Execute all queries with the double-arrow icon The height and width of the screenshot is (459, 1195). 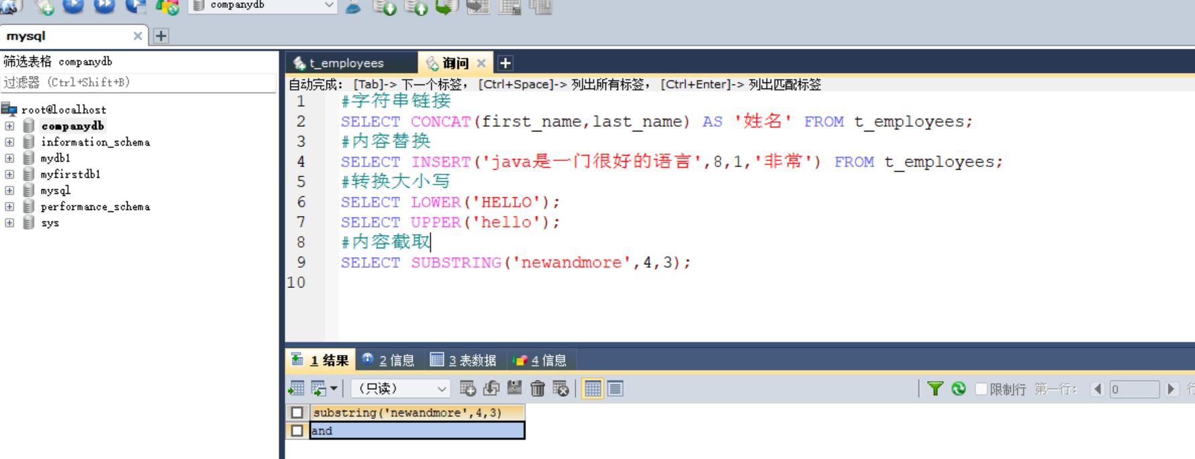[x=104, y=6]
